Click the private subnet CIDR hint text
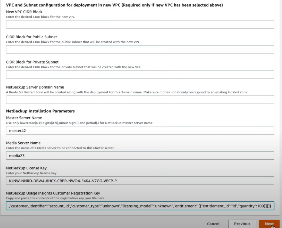Image resolution: width=282 pixels, height=228 pixels. tap(74, 67)
